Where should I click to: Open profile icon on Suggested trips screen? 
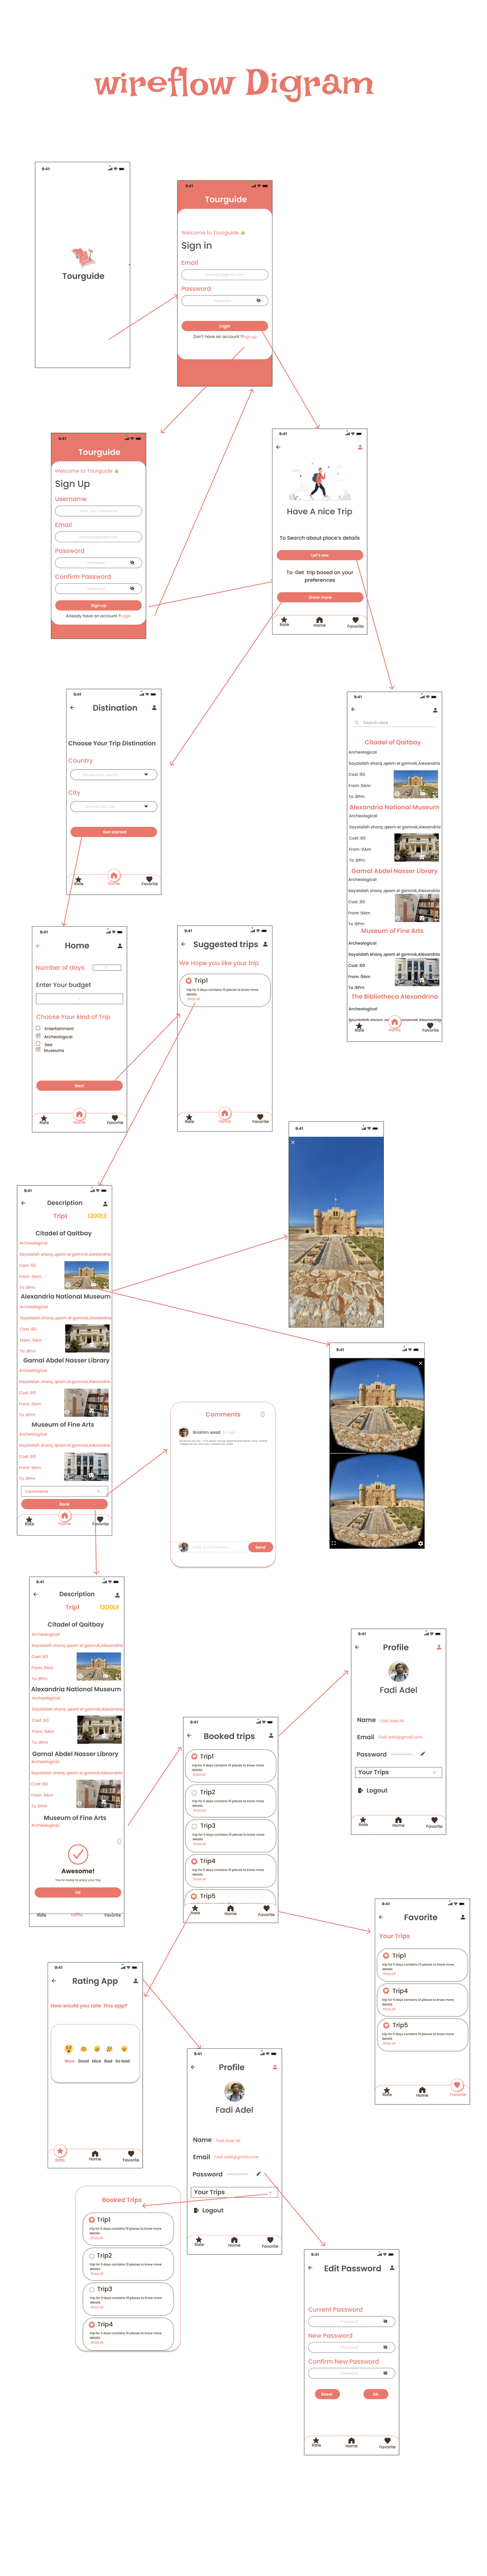[x=265, y=944]
